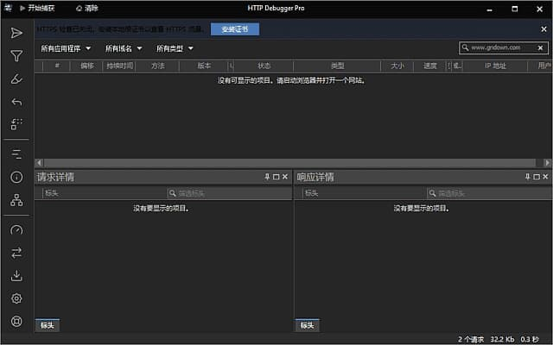Start capture with 开始捕获 button
The height and width of the screenshot is (345, 553).
pos(37,8)
